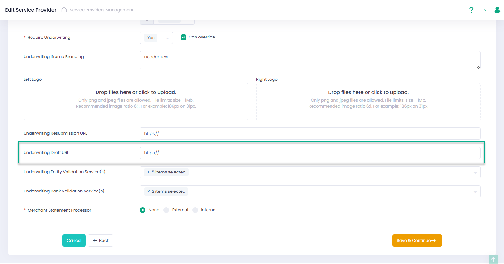Clear the 2 items selected tag
Screen dimensions: 504x264
click(149, 191)
